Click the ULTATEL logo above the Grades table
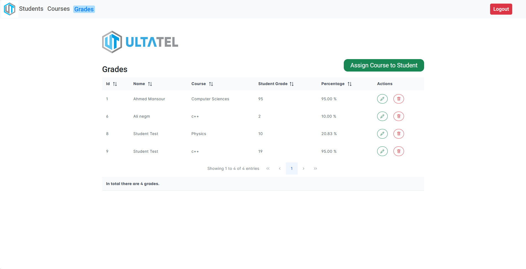This screenshot has height=269, width=526. [140, 42]
